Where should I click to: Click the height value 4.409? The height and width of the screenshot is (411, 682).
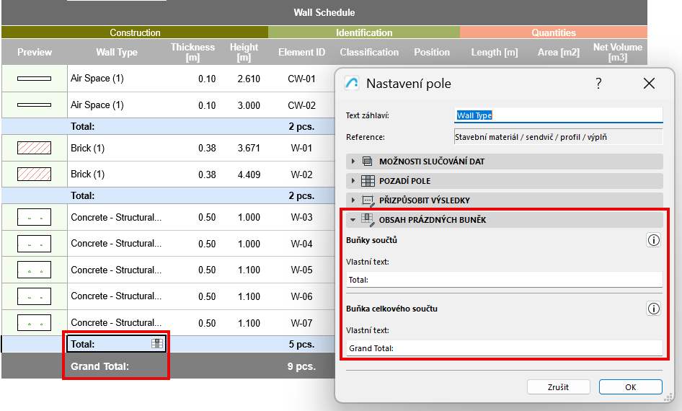[249, 174]
